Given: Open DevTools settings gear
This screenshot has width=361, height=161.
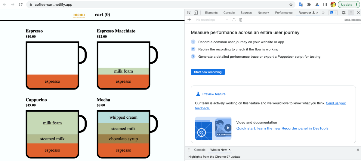Looking at the screenshot, I should click(344, 13).
